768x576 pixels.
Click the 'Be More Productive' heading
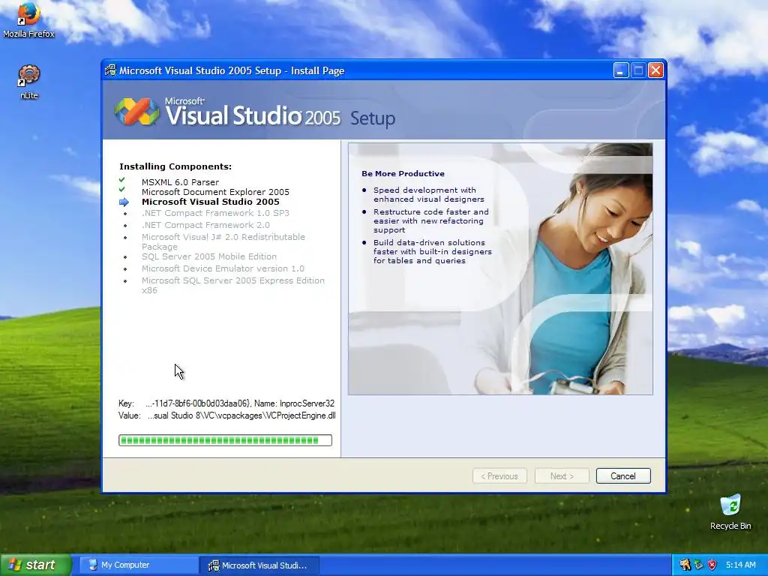(x=403, y=173)
